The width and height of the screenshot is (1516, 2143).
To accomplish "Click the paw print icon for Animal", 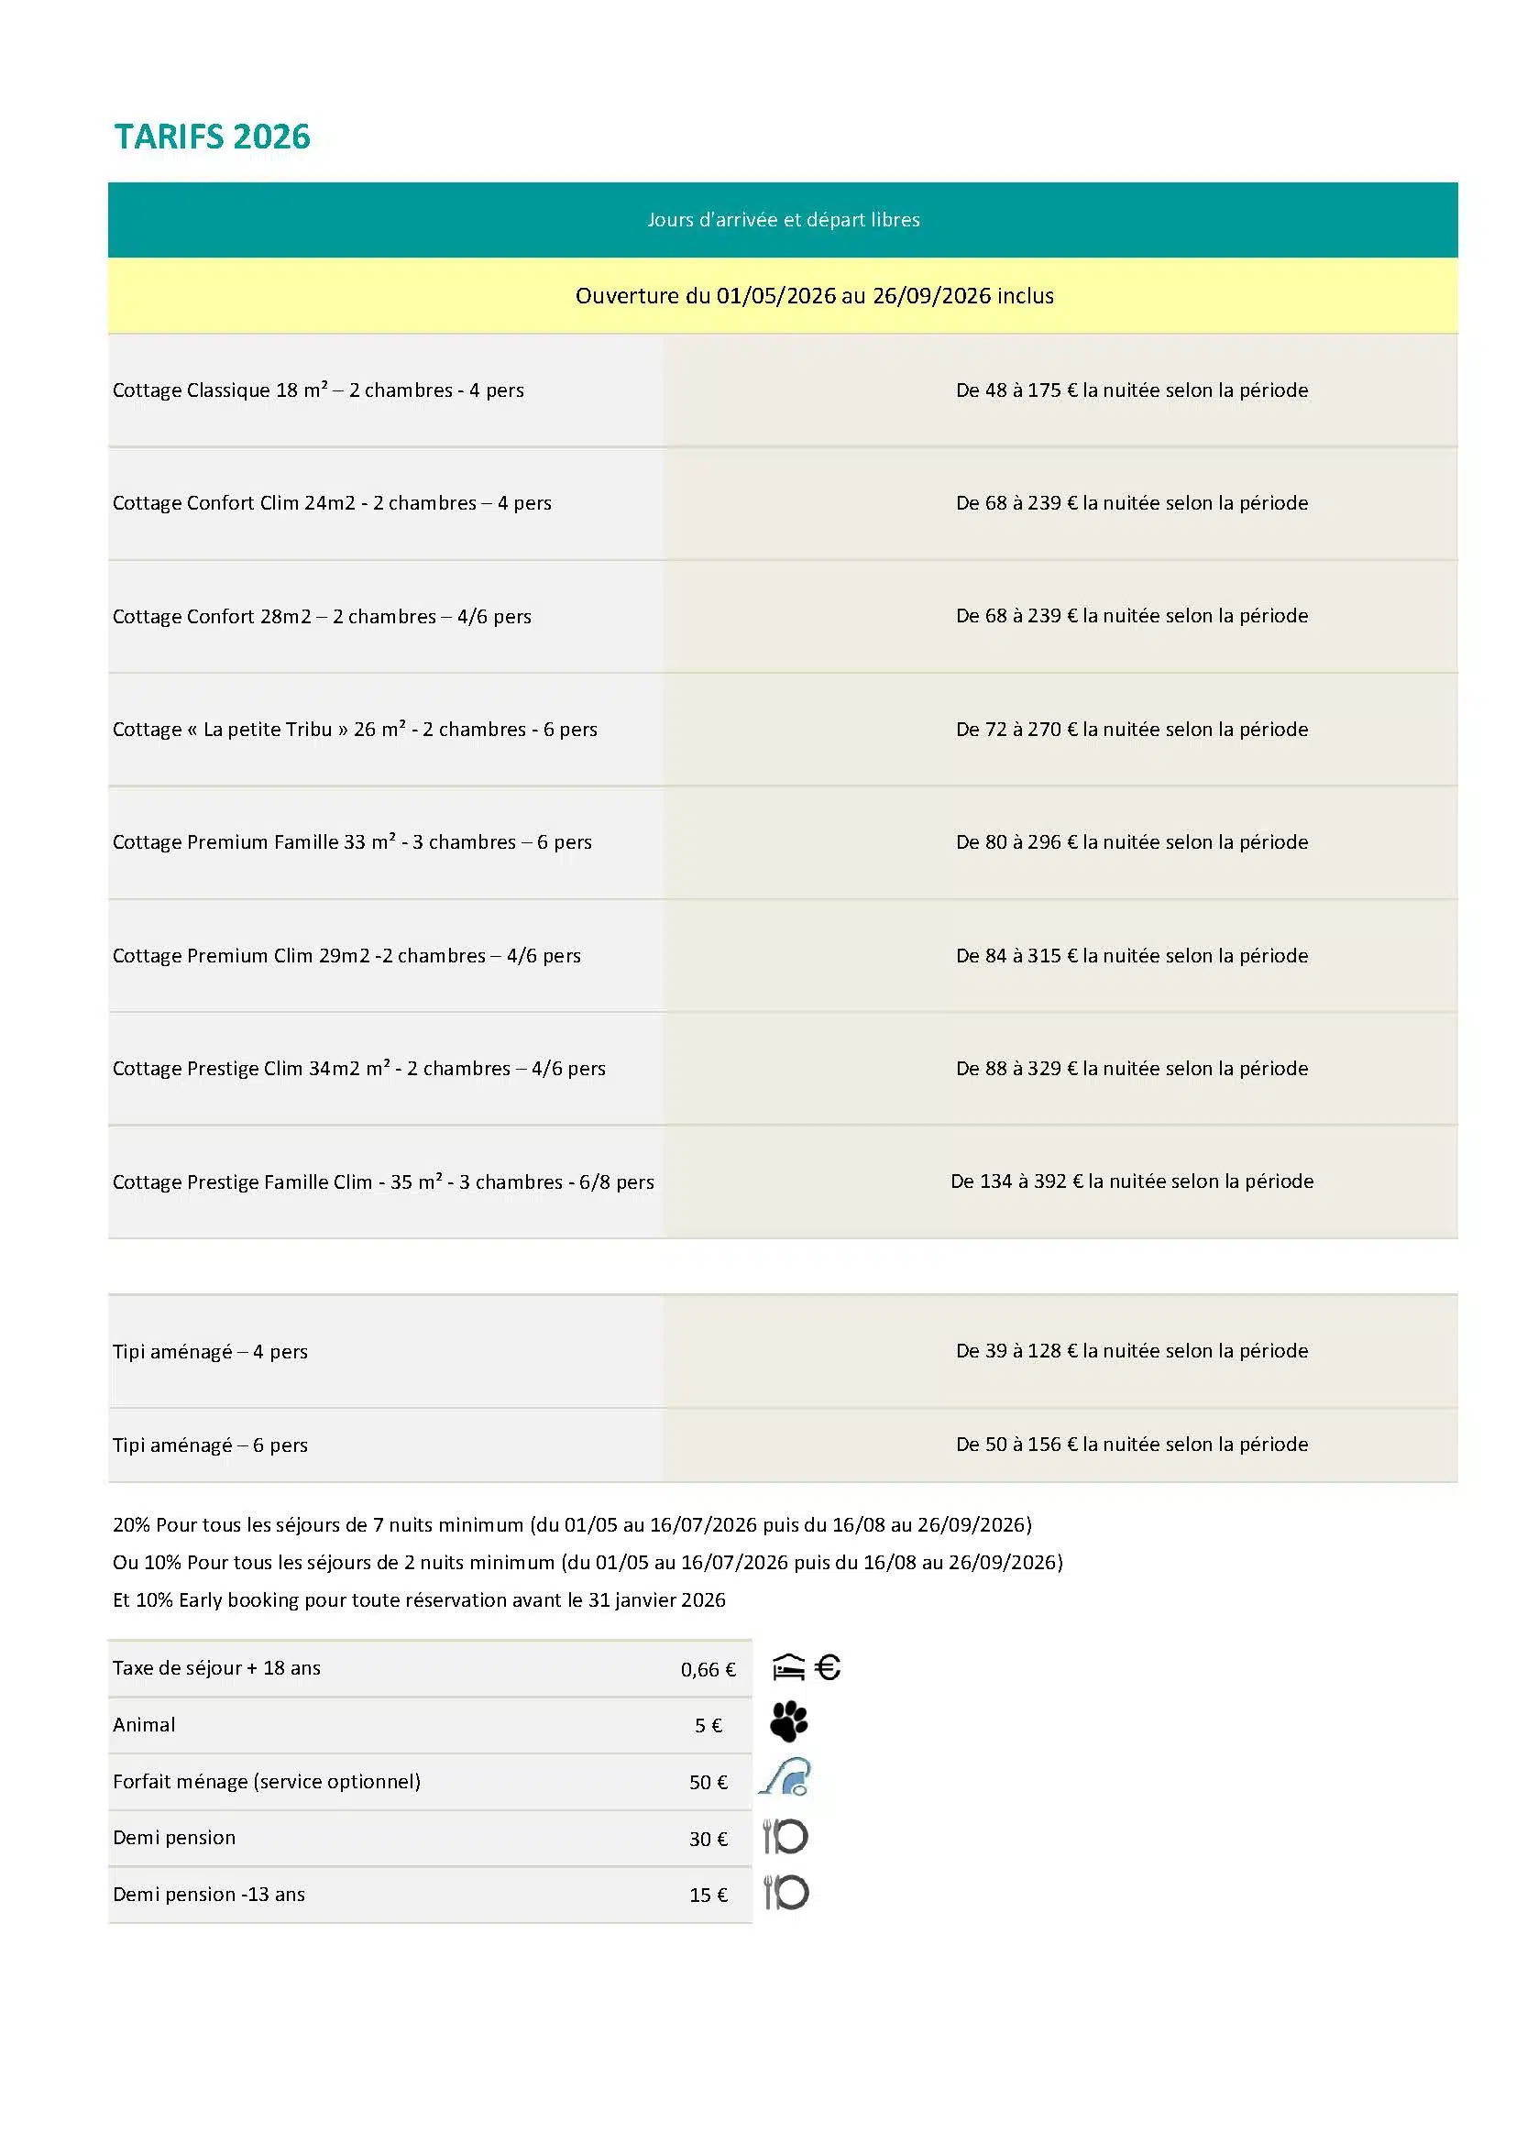I will click(789, 1722).
